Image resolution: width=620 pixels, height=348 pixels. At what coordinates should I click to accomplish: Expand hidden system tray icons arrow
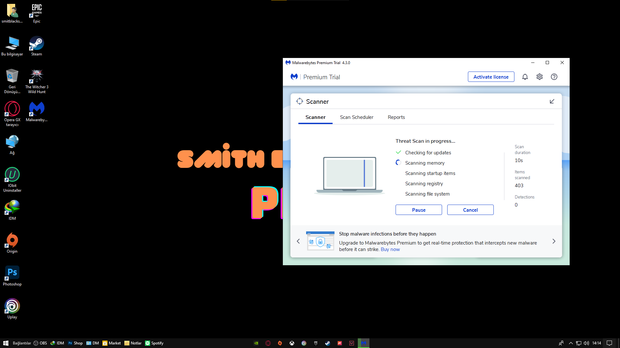pyautogui.click(x=571, y=343)
